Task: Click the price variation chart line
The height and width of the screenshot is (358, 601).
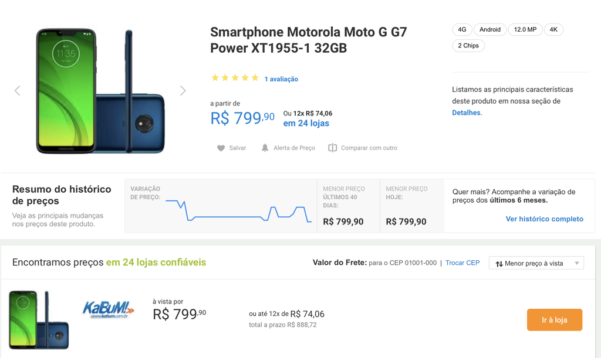Action: [x=238, y=211]
